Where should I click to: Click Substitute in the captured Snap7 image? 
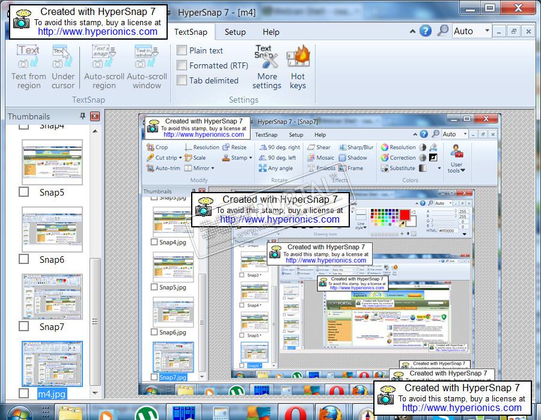pyautogui.click(x=398, y=169)
